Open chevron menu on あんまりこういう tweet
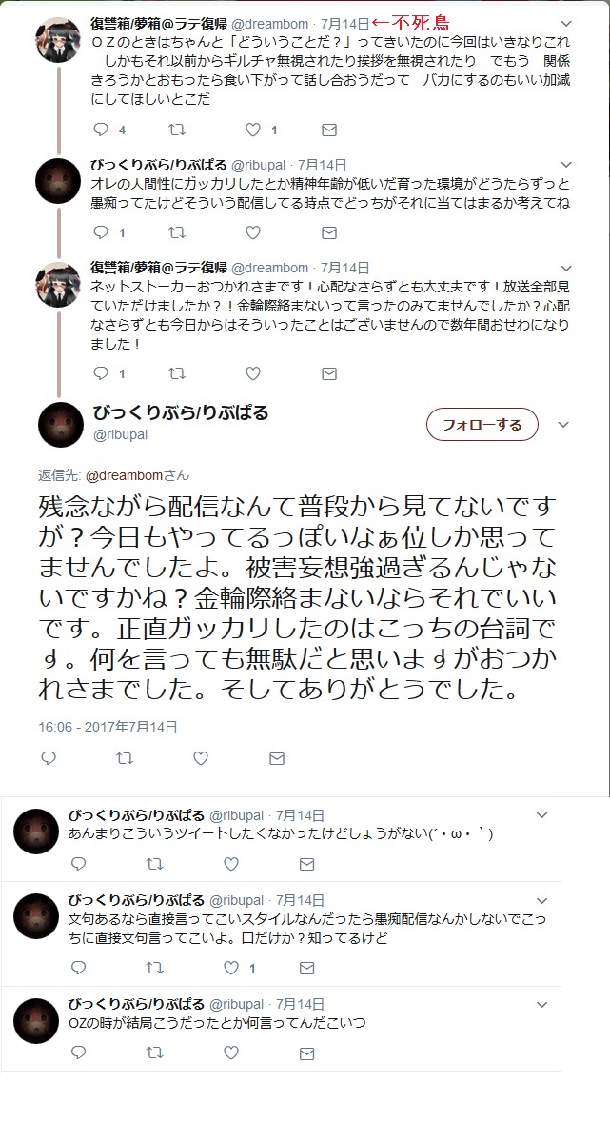Viewport: 610px width, 1143px height. 542,816
